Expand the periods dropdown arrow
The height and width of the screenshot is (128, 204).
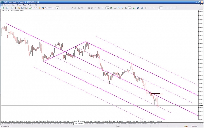139,8
